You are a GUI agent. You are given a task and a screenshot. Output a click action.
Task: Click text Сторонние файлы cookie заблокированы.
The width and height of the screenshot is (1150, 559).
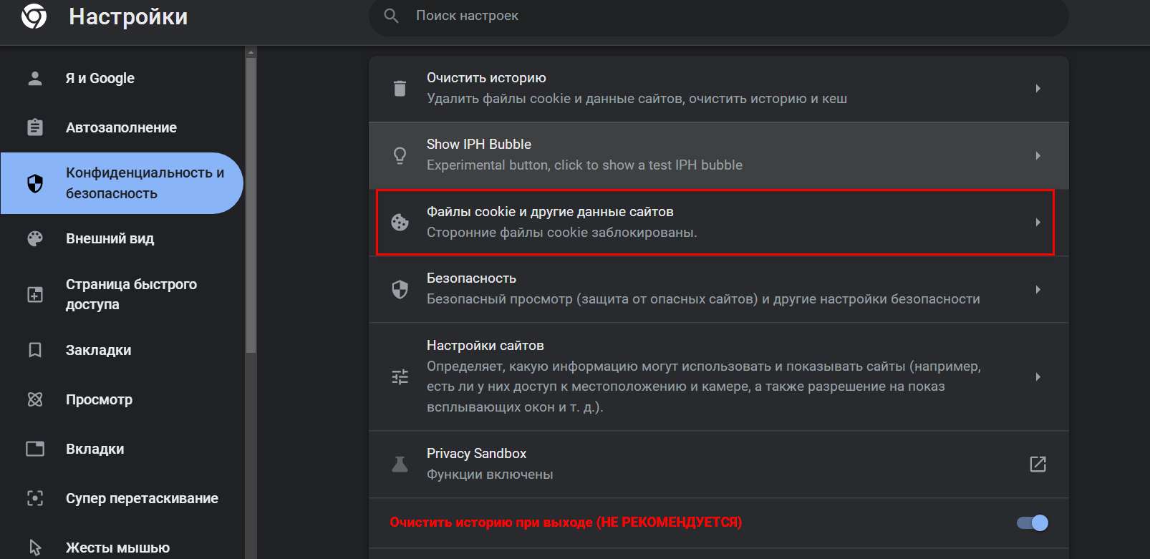[561, 232]
